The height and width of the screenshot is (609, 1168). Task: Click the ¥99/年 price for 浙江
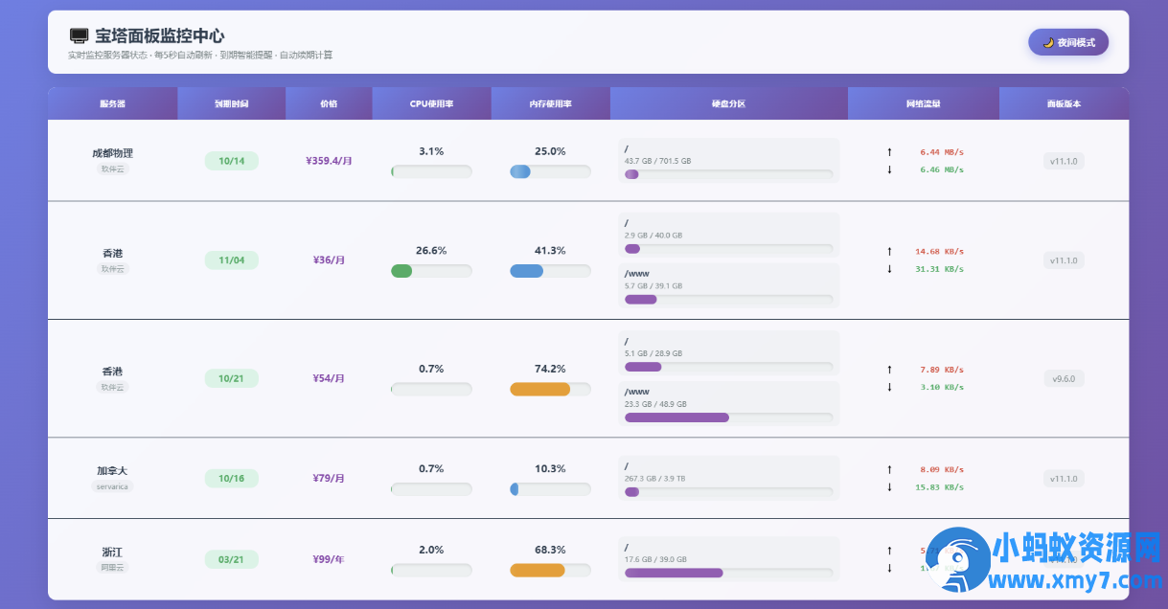pos(329,559)
